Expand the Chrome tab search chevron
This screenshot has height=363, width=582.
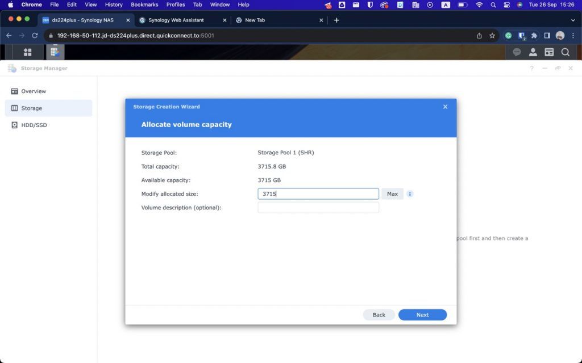tap(573, 20)
